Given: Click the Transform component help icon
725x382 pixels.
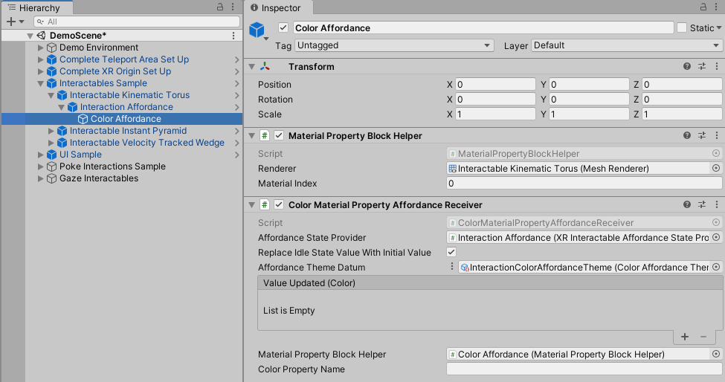Looking at the screenshot, I should pos(687,67).
